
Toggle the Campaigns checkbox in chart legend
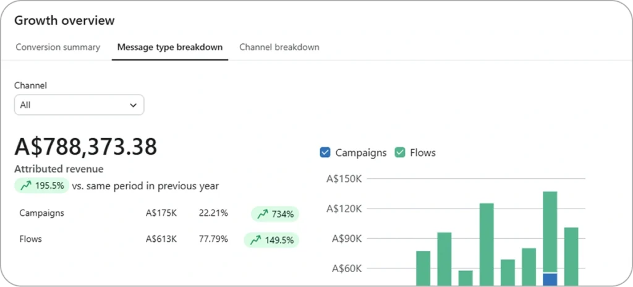(x=326, y=152)
